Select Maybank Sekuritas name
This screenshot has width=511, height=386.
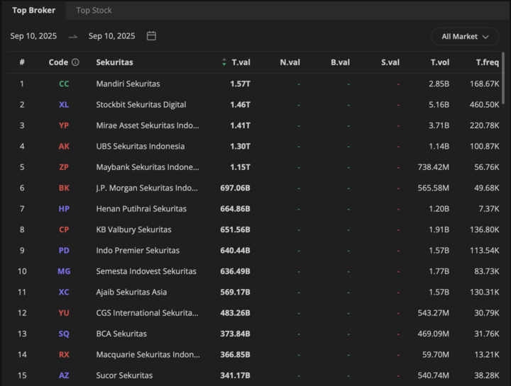148,167
